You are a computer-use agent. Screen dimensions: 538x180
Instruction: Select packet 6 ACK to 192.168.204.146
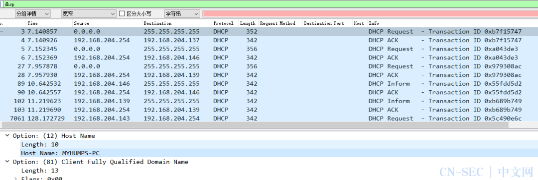269,58
